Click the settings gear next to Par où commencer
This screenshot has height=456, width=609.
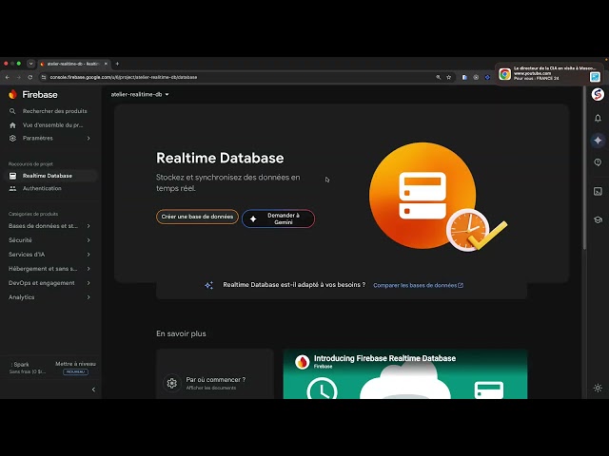171,383
